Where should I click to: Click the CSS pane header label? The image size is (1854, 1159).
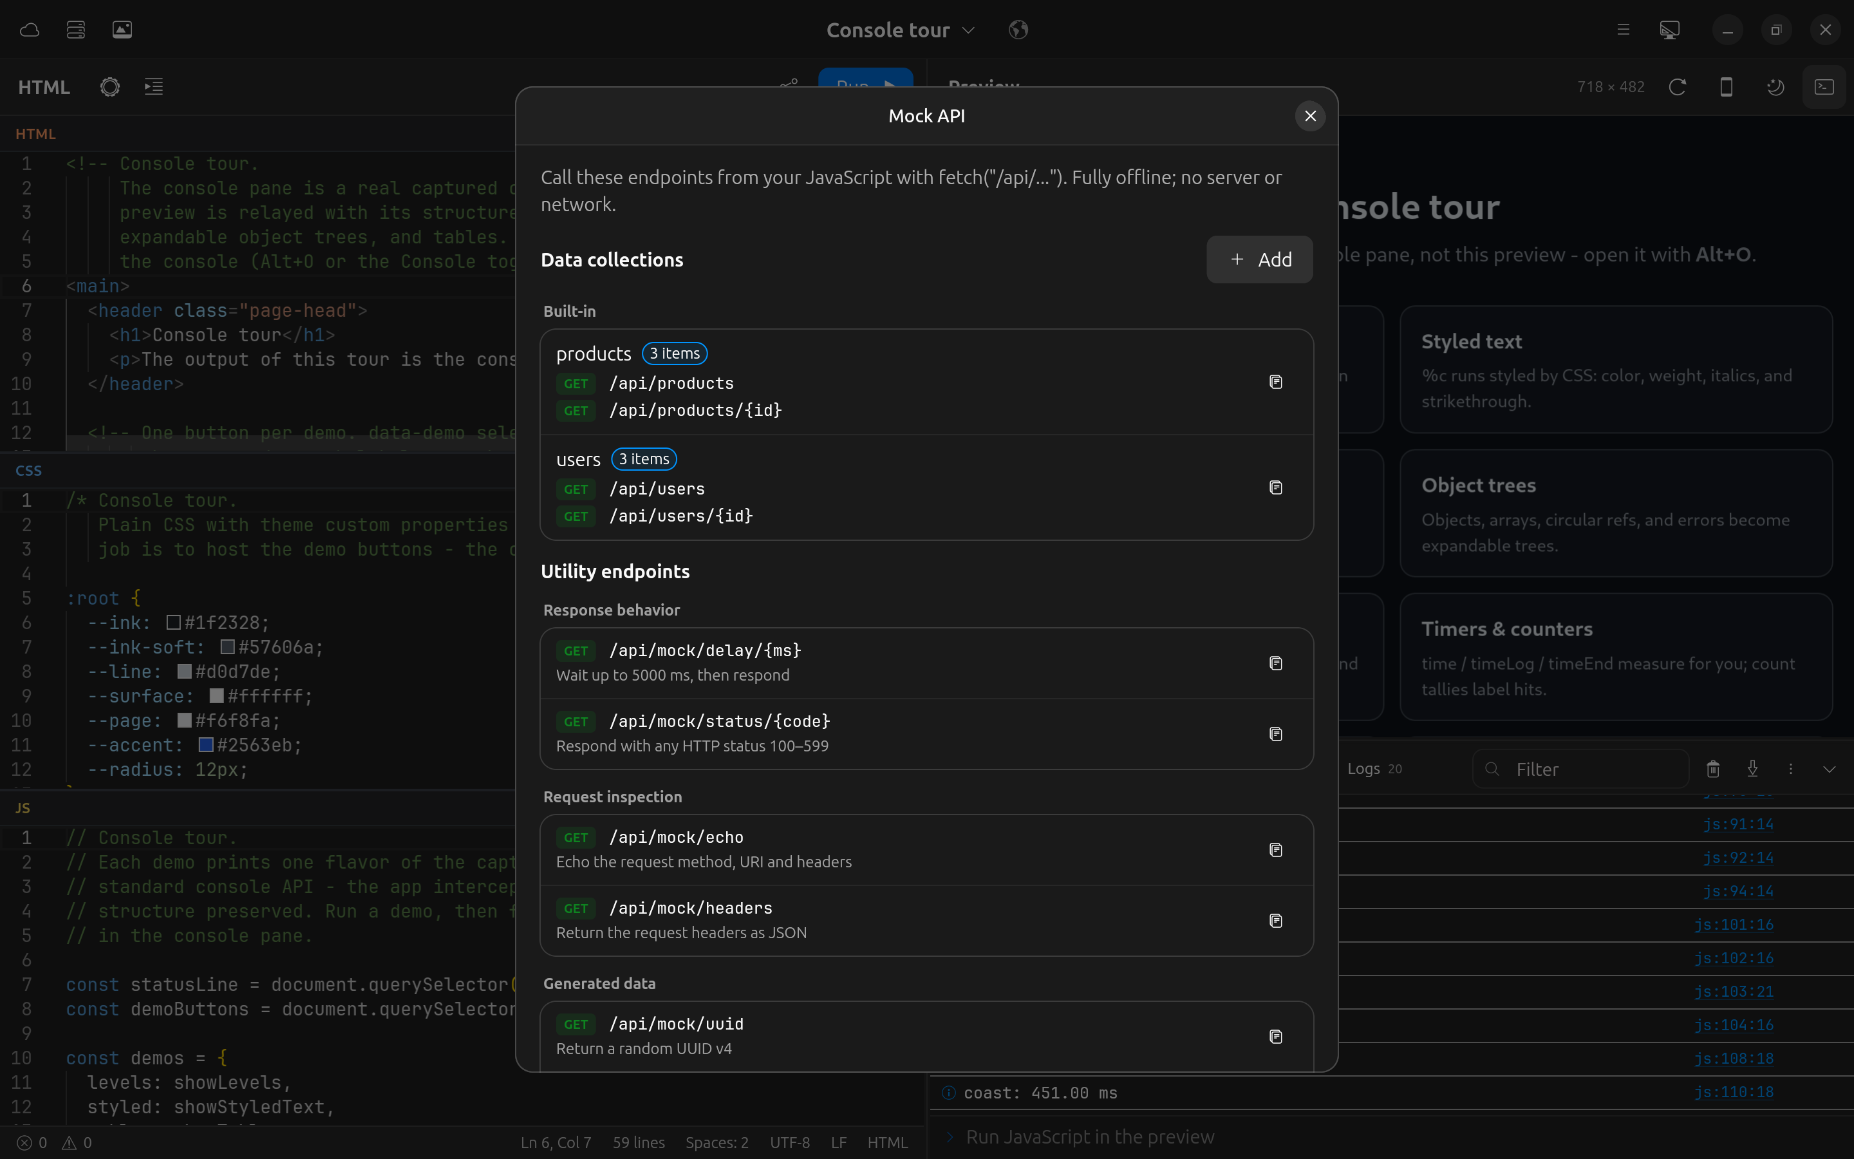(29, 471)
